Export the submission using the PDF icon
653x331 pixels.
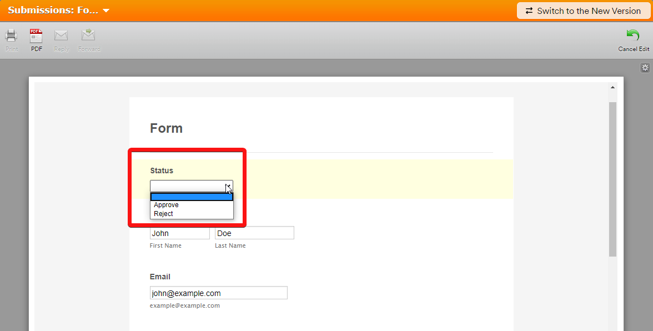[x=36, y=37]
